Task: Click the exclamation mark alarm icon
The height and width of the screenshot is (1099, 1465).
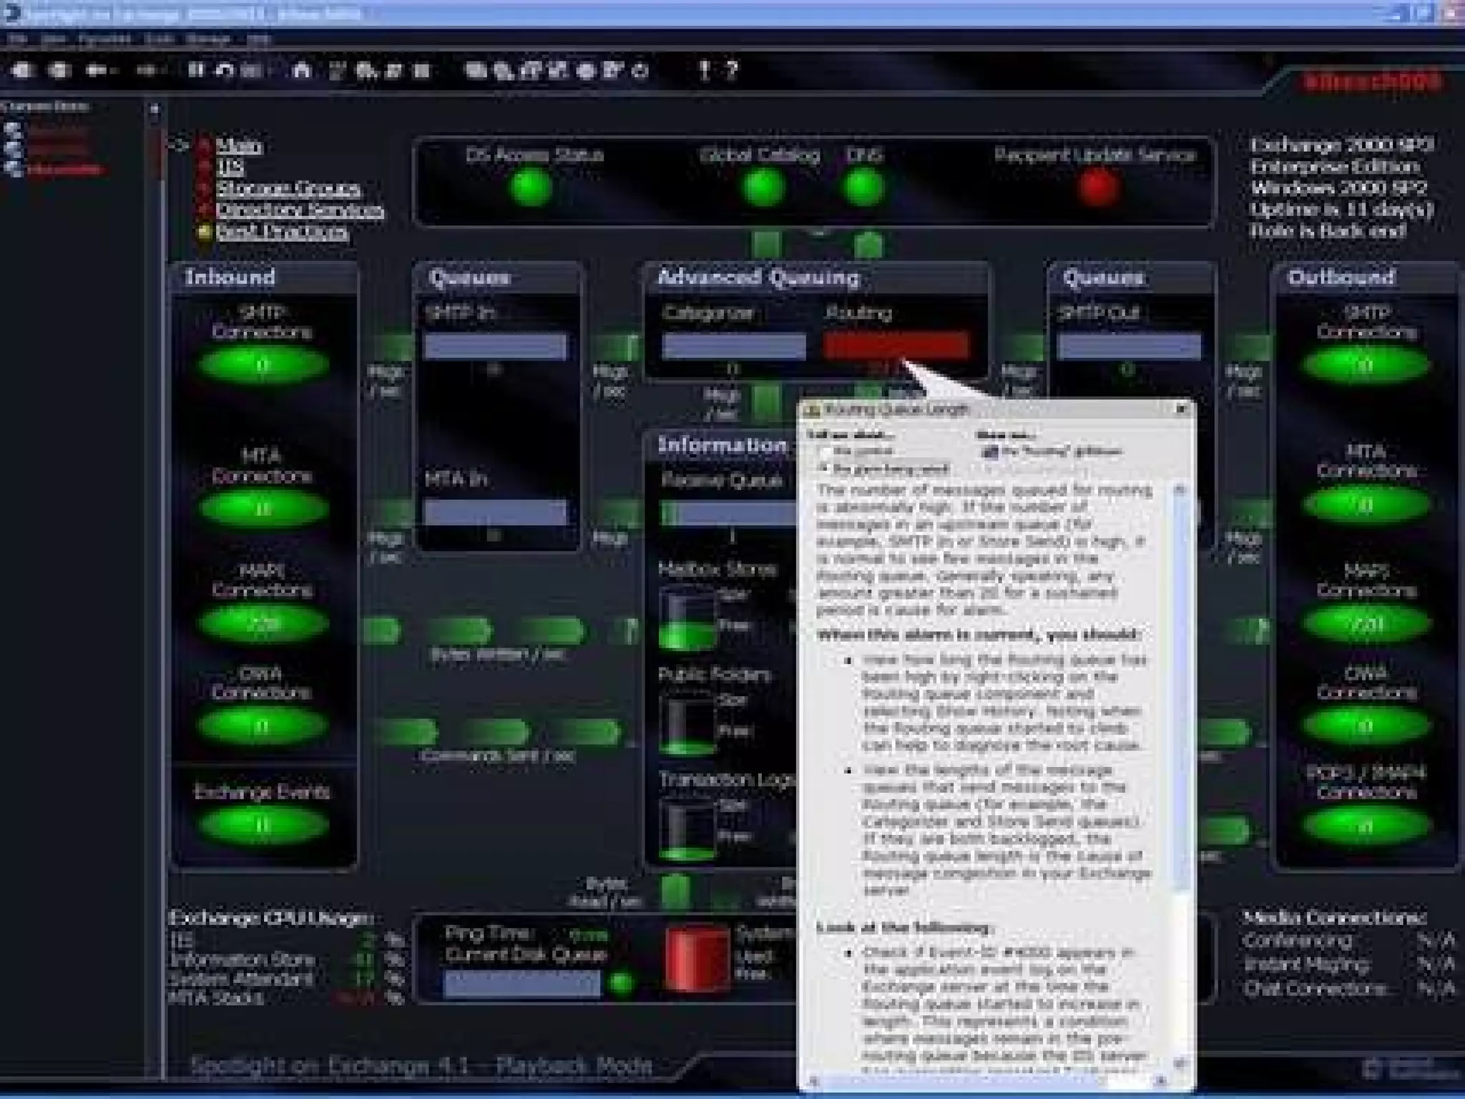Action: [705, 70]
